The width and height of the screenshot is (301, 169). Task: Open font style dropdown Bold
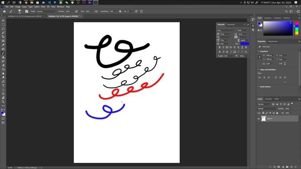click(x=243, y=31)
